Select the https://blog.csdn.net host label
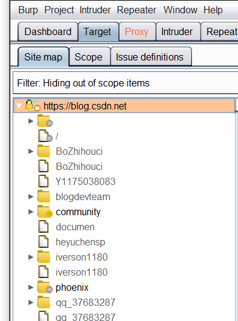 pos(85,106)
